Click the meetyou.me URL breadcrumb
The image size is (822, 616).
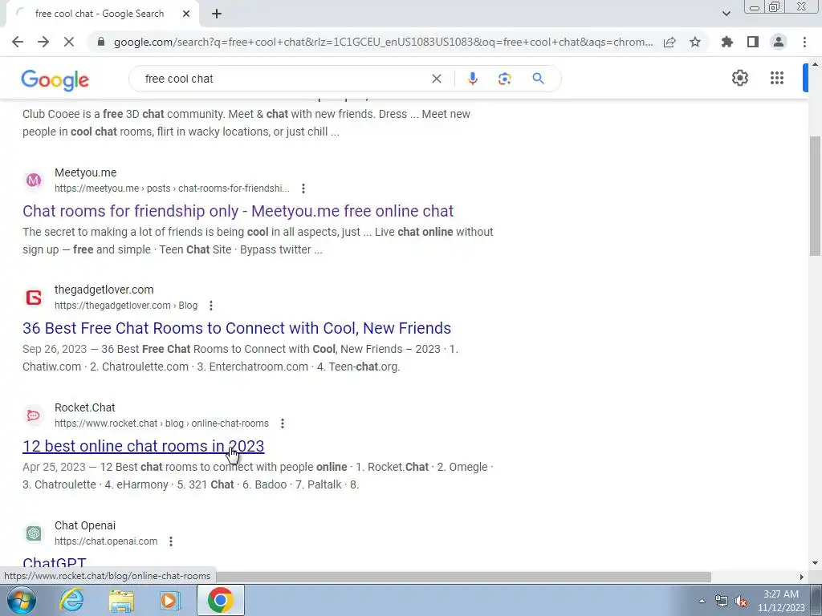point(172,188)
